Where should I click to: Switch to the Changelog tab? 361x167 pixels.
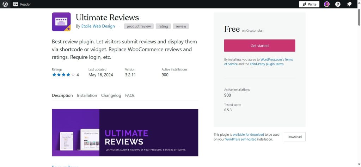pos(111,95)
